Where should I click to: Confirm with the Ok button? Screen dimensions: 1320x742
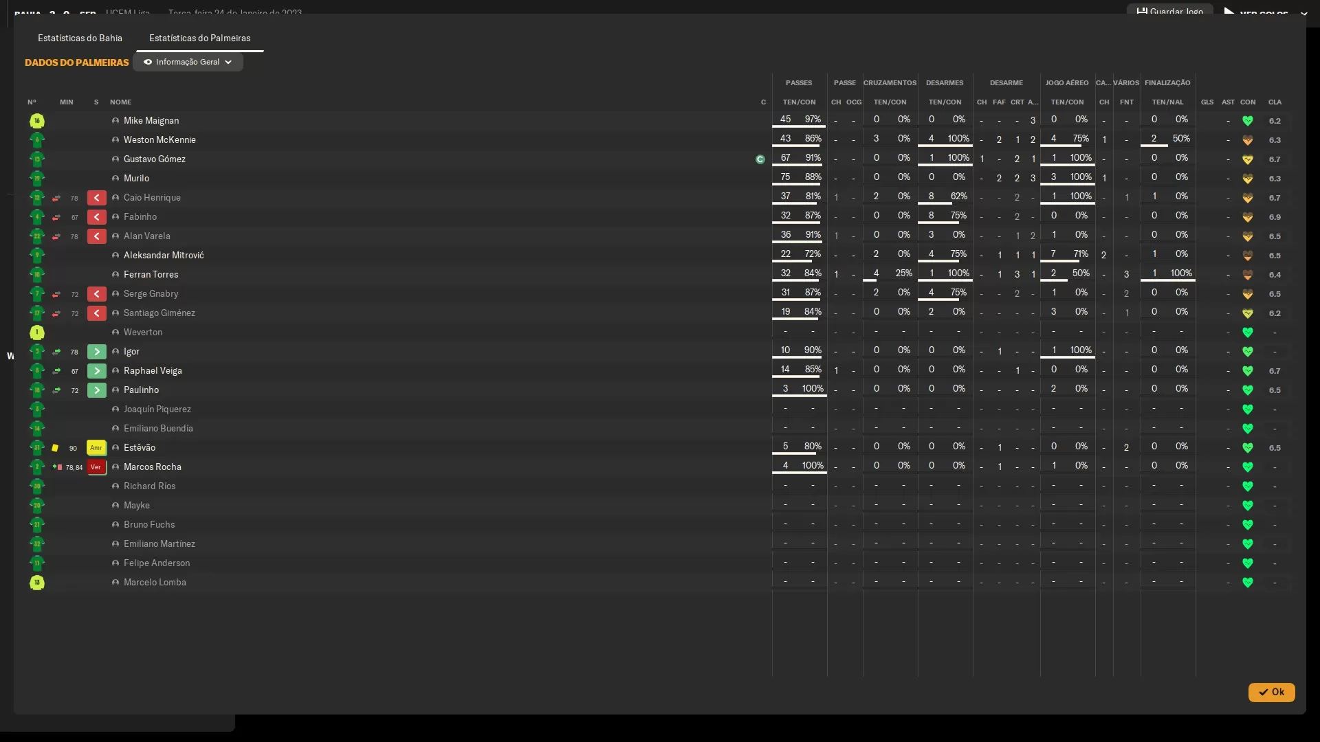tap(1271, 692)
